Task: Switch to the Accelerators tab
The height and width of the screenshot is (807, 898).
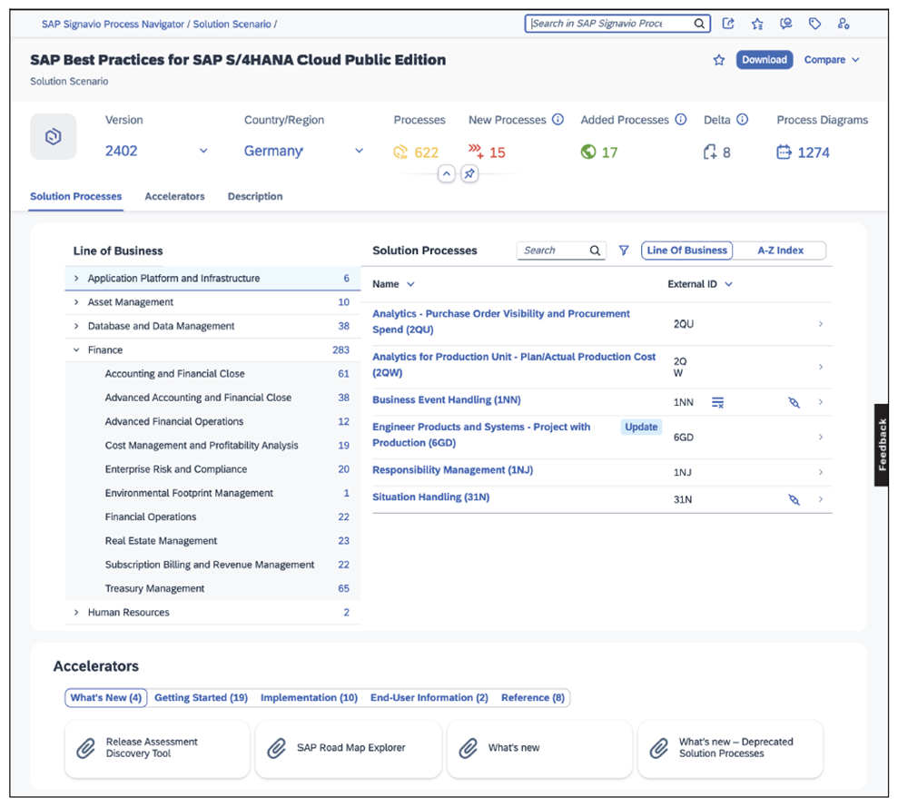Action: [174, 196]
